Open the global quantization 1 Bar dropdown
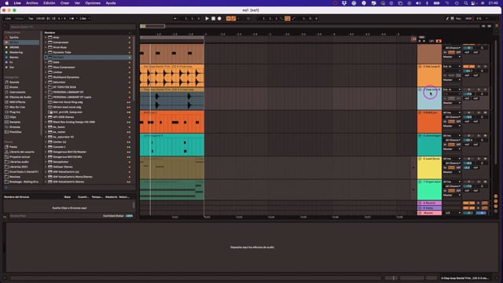 (x=84, y=19)
